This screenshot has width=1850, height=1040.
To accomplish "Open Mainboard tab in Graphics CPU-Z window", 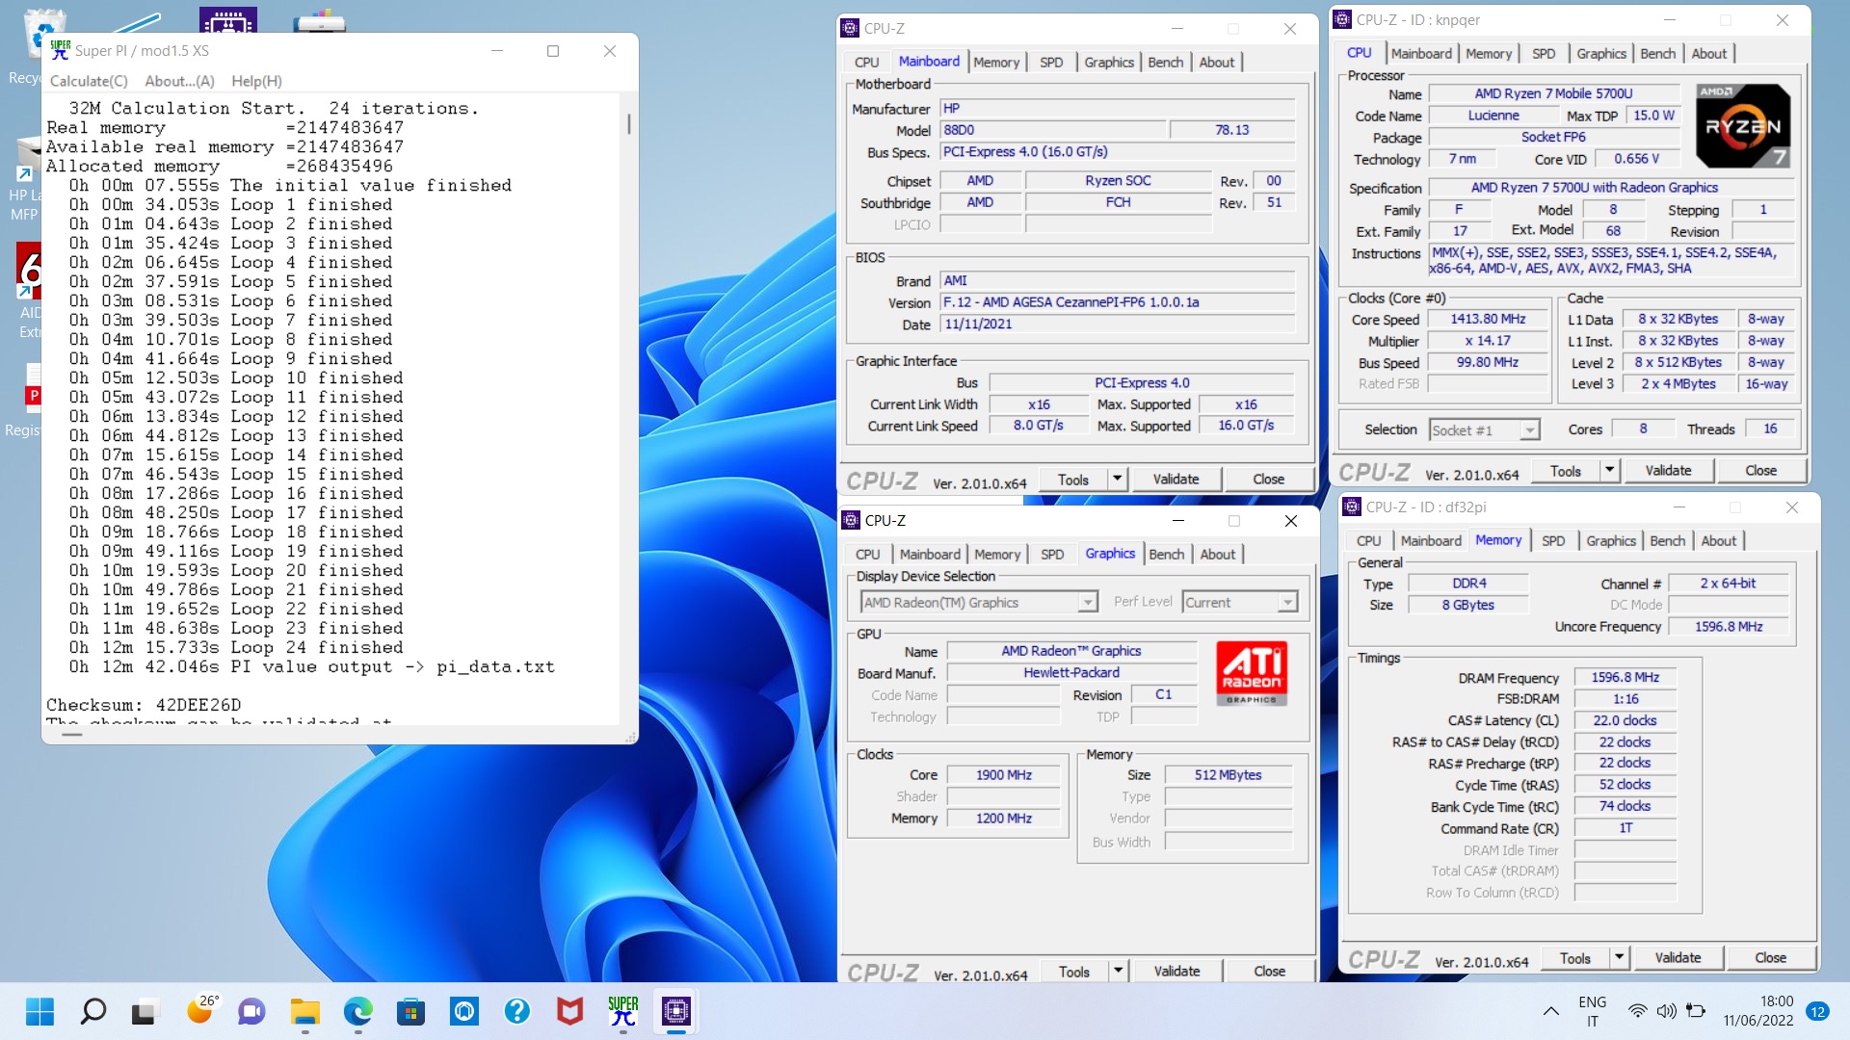I will 930,555.
